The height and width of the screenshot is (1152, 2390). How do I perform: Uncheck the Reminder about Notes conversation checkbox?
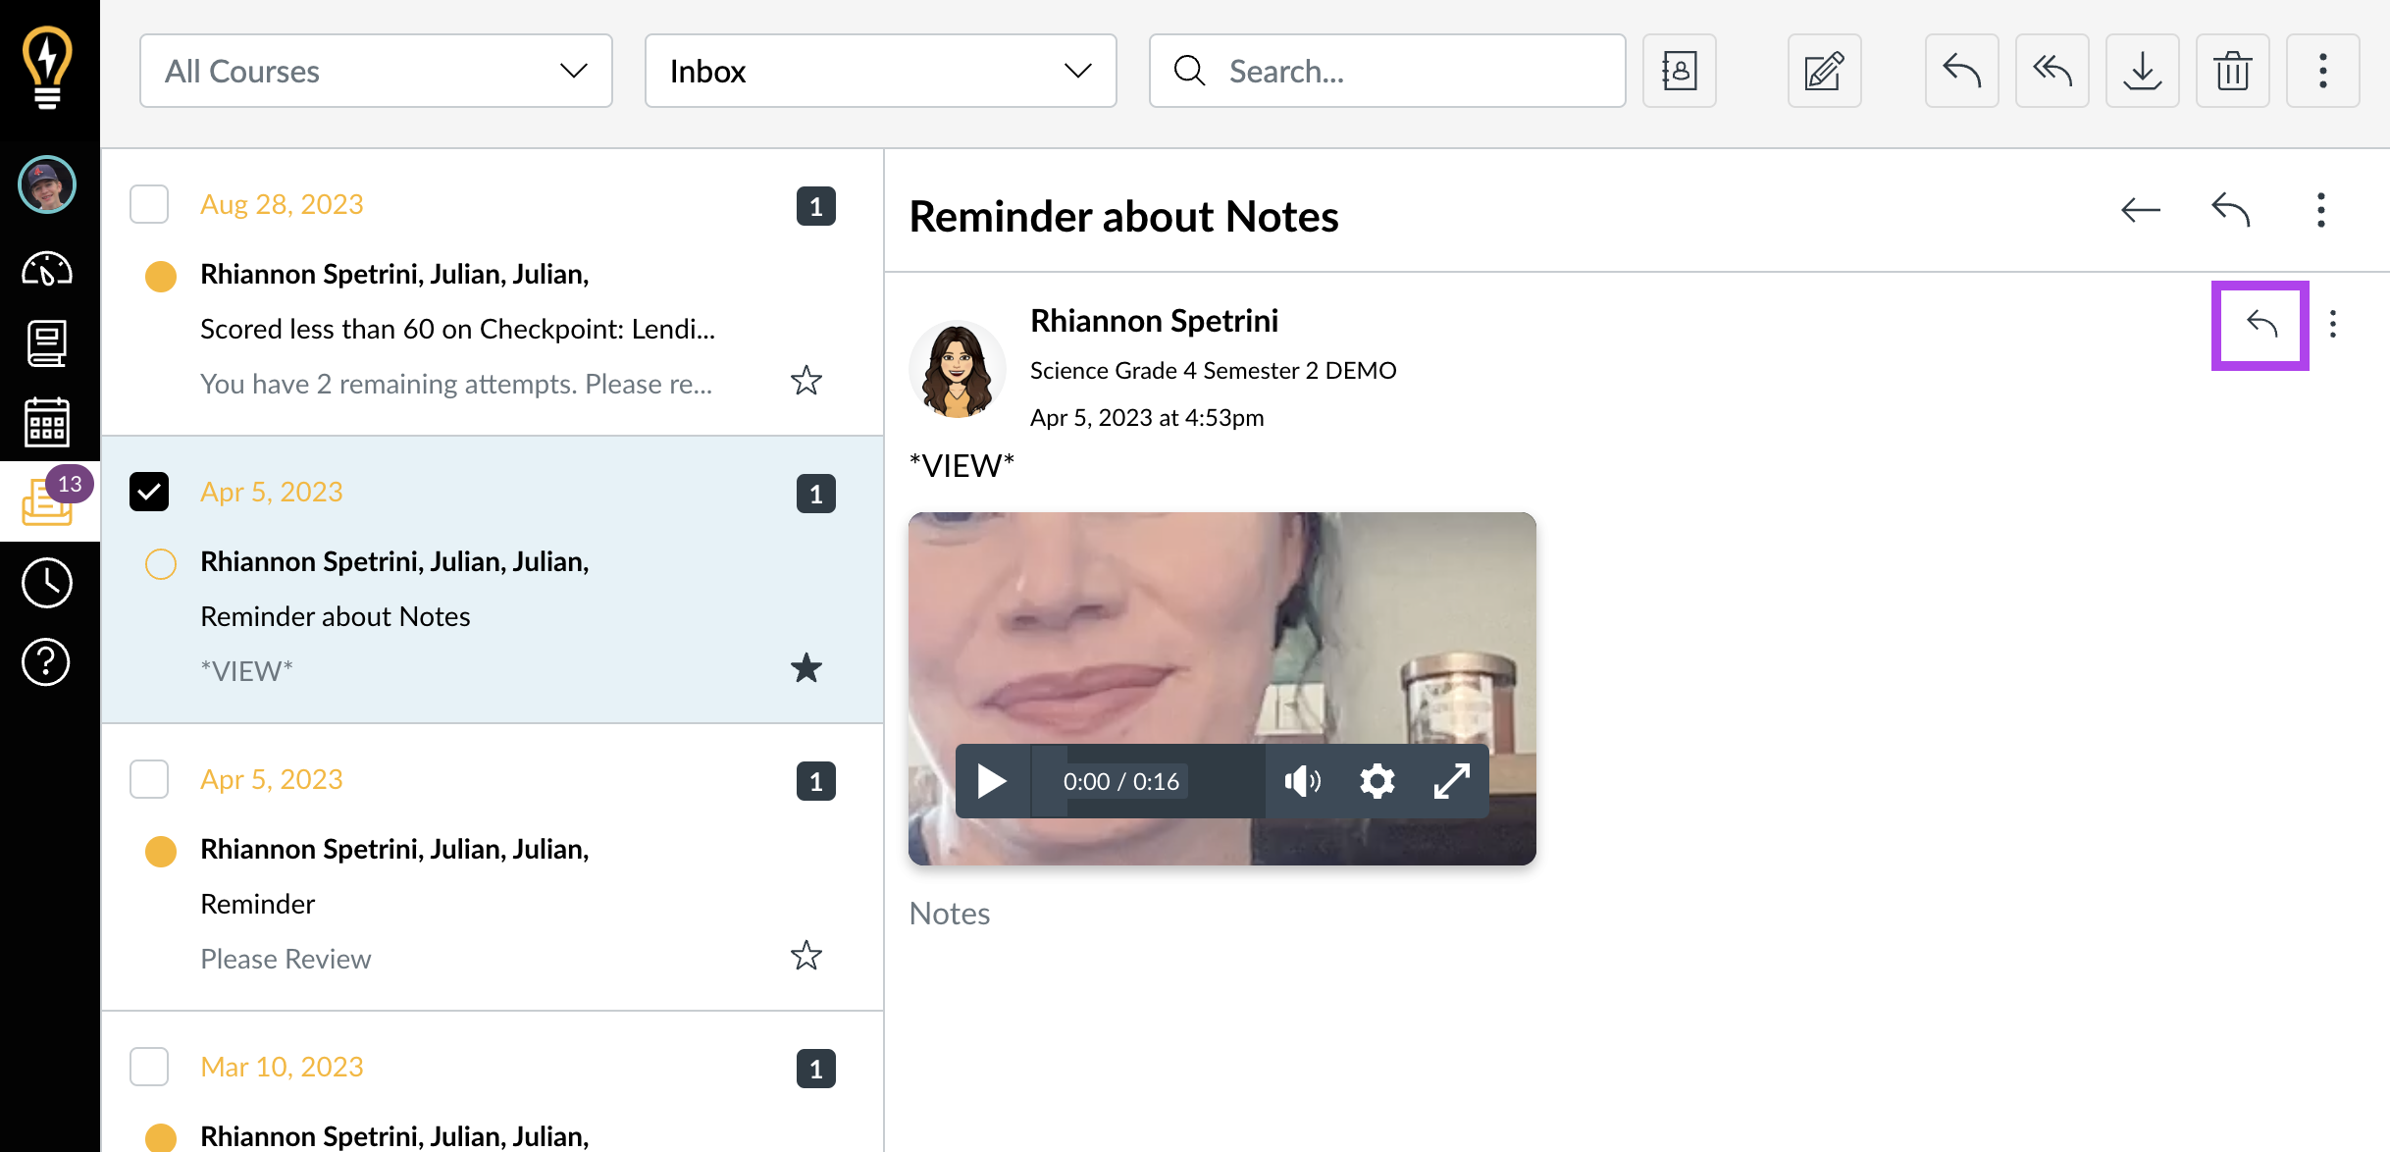pos(149,492)
